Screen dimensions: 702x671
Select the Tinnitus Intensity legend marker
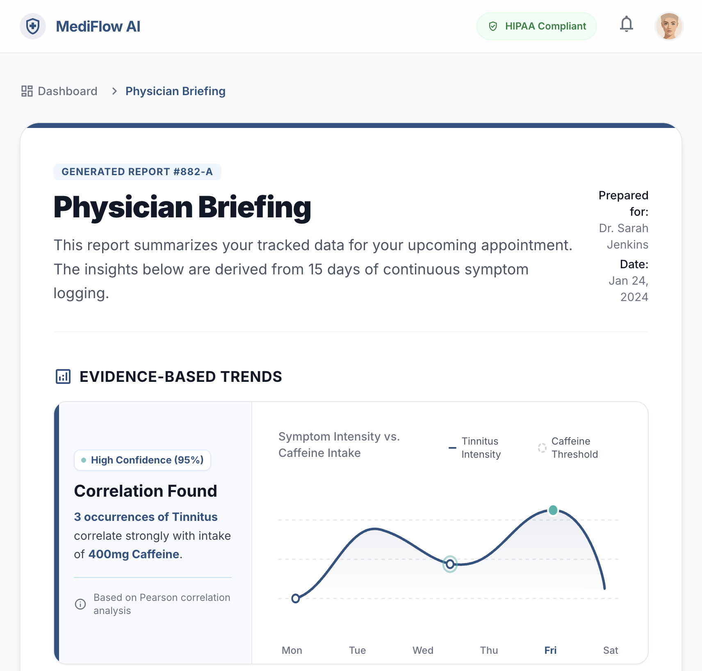click(452, 447)
